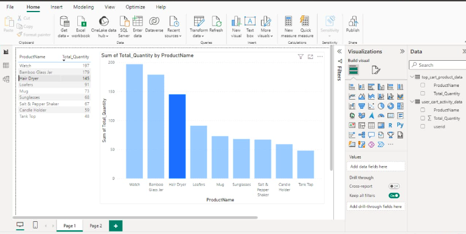Open the filter icon on the chart

pyautogui.click(x=301, y=57)
